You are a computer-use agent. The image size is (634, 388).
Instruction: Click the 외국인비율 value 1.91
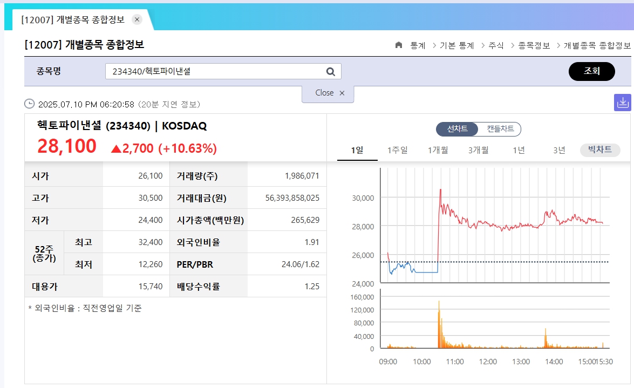pos(312,242)
